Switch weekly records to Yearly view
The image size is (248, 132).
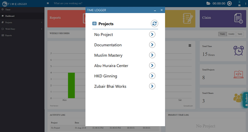pos(240,34)
